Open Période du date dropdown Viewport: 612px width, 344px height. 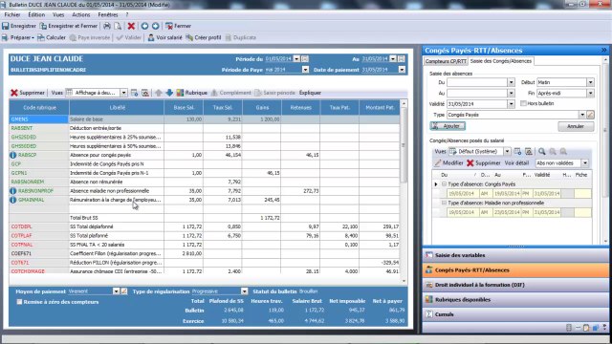tap(296, 59)
